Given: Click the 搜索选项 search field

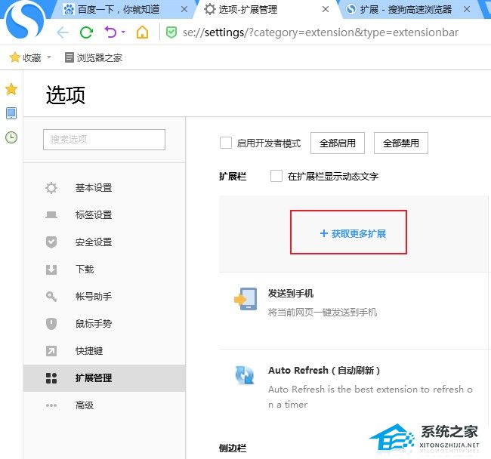Looking at the screenshot, I should pos(104,140).
